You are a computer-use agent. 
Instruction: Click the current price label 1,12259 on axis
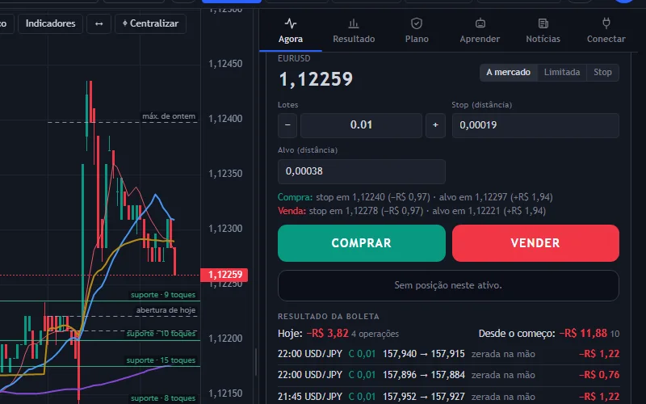pos(224,275)
